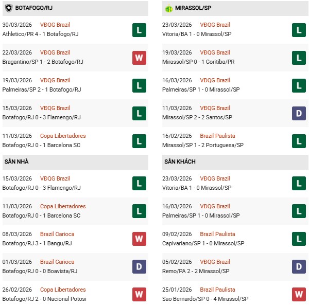Viewport: 309px width, 306px height.
Task: Click the Mirassol/SP club crest icon
Action: click(x=169, y=9)
